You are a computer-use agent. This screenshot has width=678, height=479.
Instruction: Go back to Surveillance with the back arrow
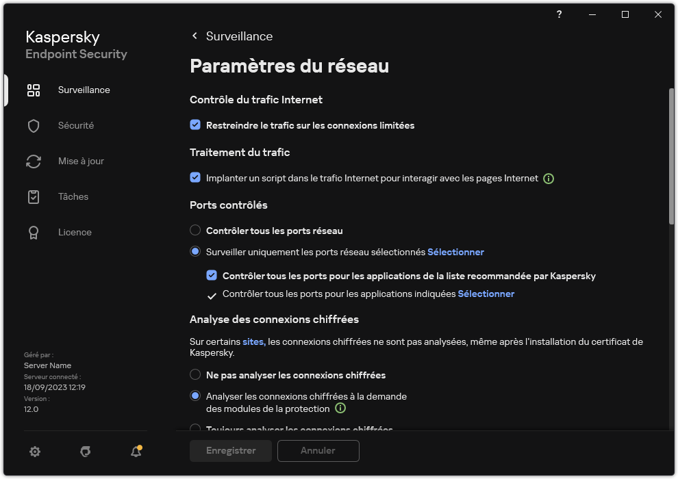tap(194, 36)
